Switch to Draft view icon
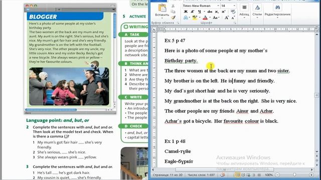The image size is (321, 180). pyautogui.click(x=259, y=175)
